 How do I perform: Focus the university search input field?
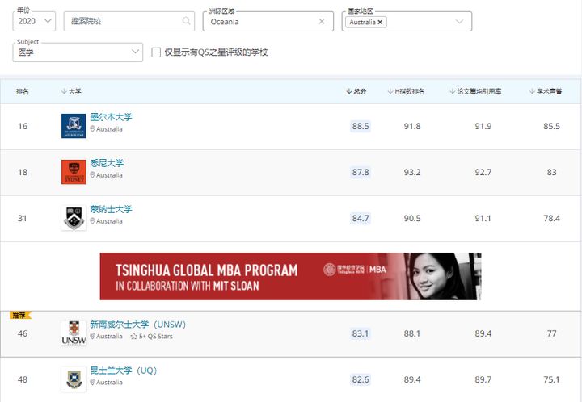[129, 21]
